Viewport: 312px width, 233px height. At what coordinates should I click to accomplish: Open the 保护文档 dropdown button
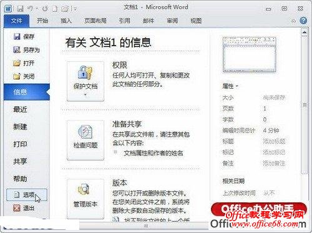point(85,81)
